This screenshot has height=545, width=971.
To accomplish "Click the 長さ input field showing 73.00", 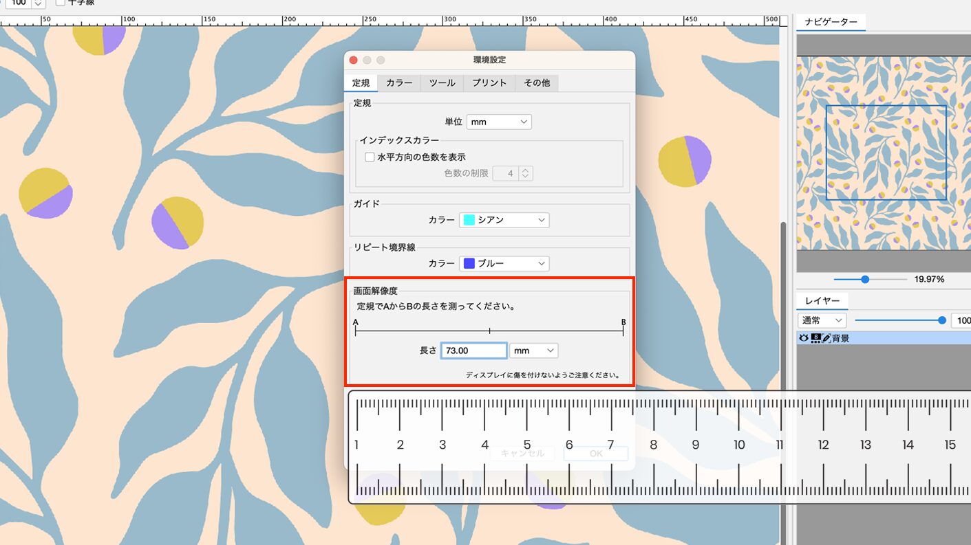I will click(x=474, y=351).
